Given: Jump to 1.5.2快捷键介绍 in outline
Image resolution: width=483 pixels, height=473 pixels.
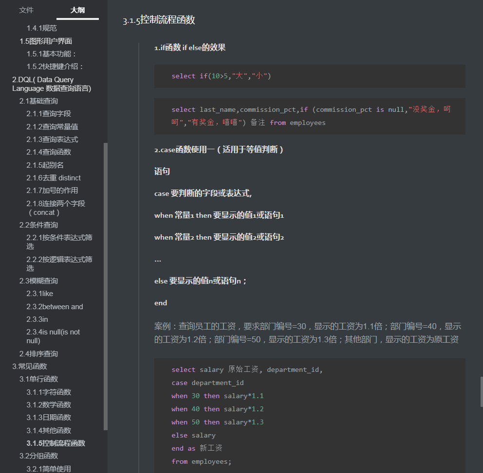Looking at the screenshot, I should tap(55, 67).
